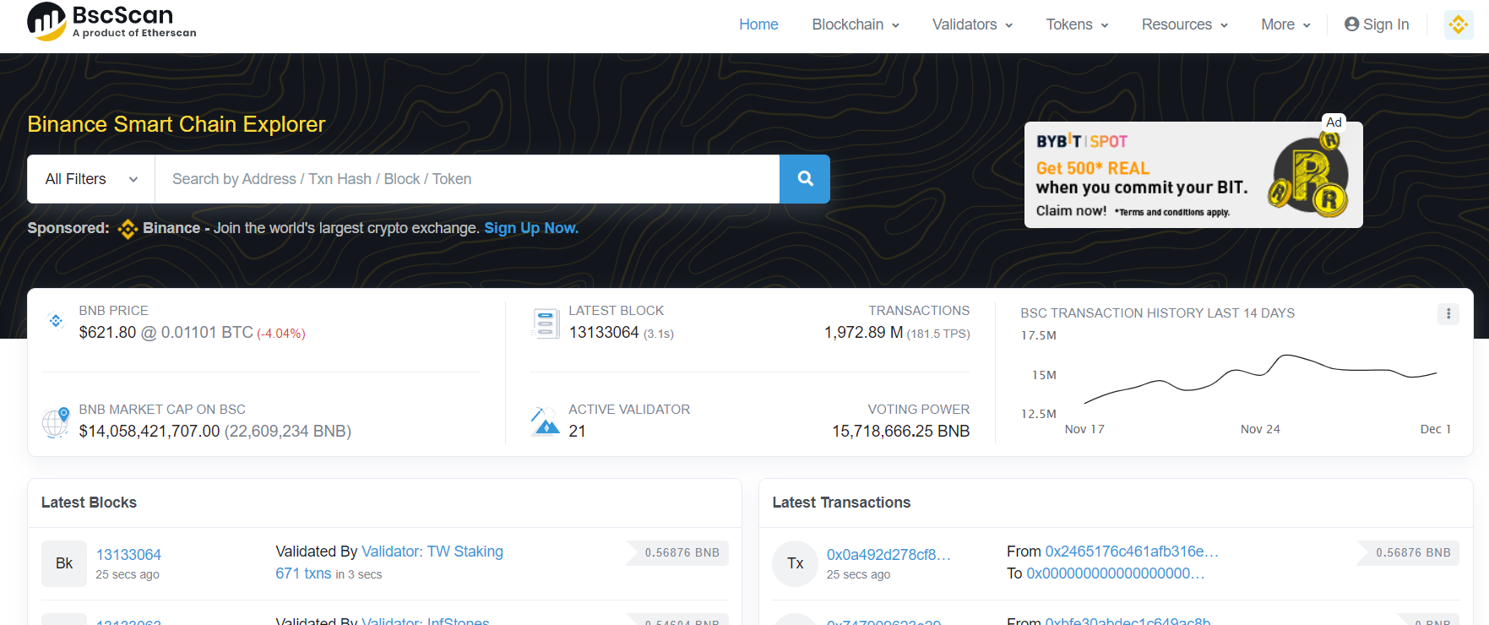Go to the Home menu item
Viewport: 1489px width, 625px height.
758,24
